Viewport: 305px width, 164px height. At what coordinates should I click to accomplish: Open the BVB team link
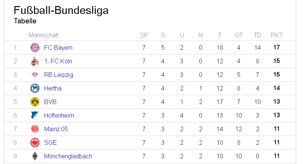click(x=50, y=102)
